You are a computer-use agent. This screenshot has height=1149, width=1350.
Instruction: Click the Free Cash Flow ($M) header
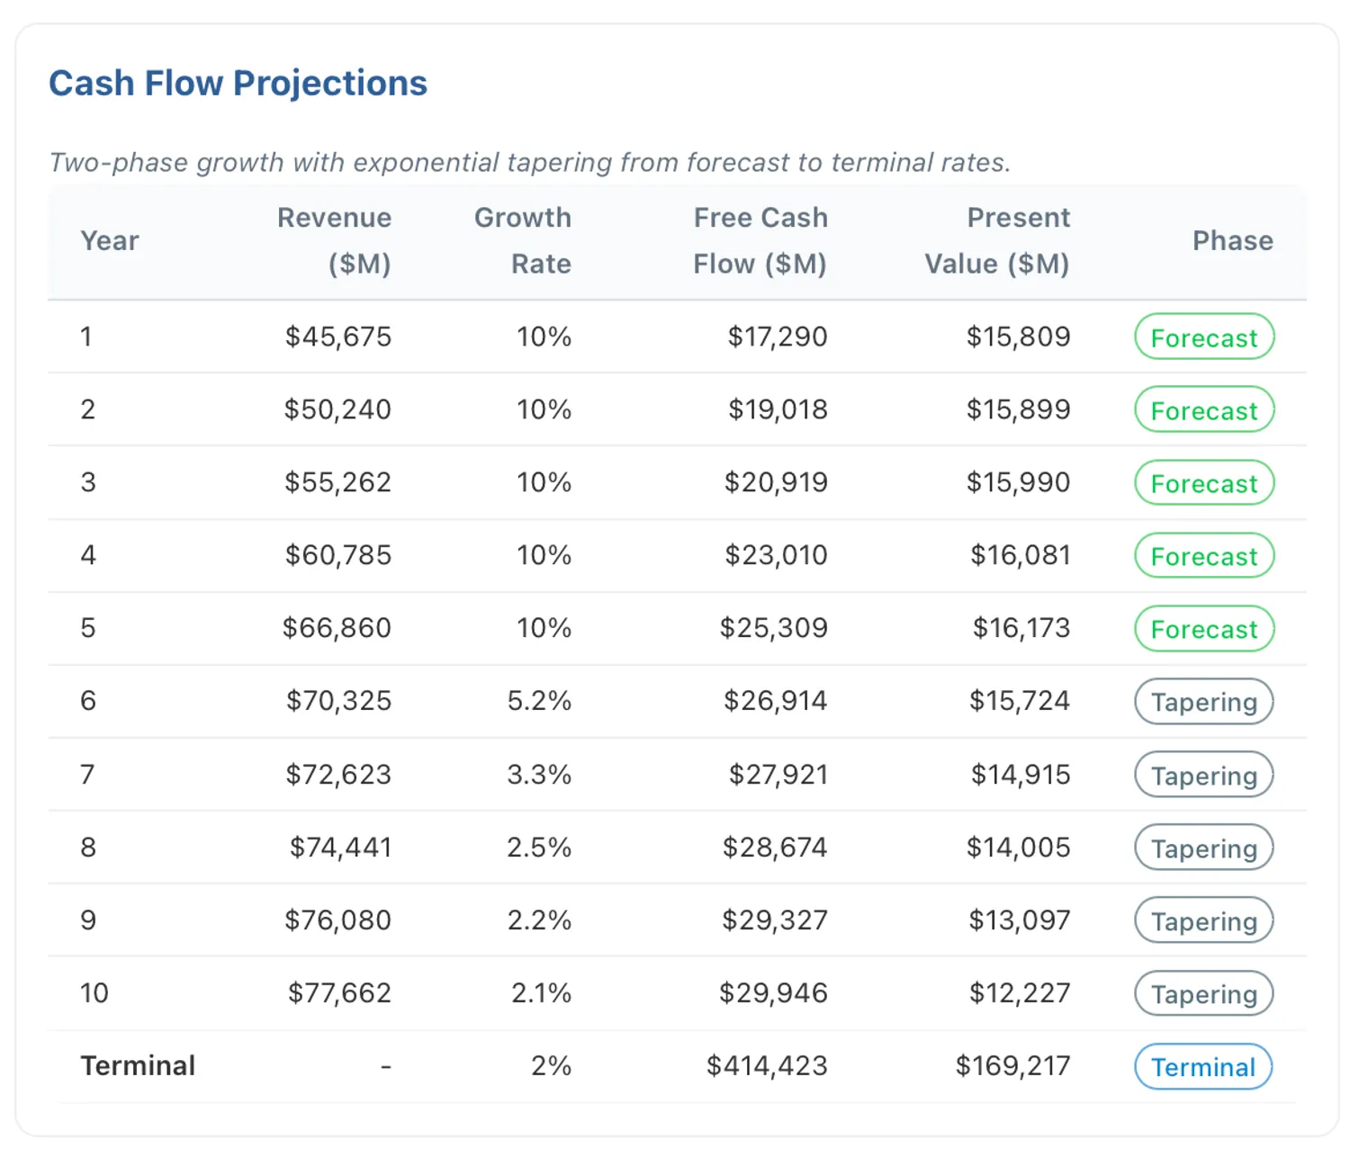[x=760, y=240]
